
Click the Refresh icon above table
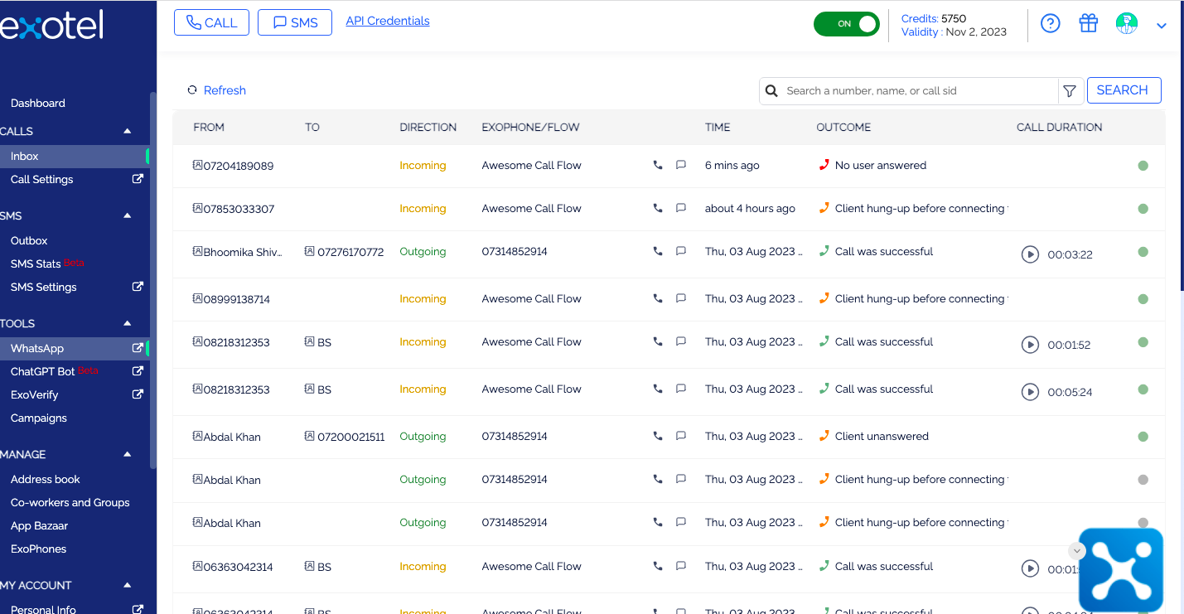tap(192, 90)
